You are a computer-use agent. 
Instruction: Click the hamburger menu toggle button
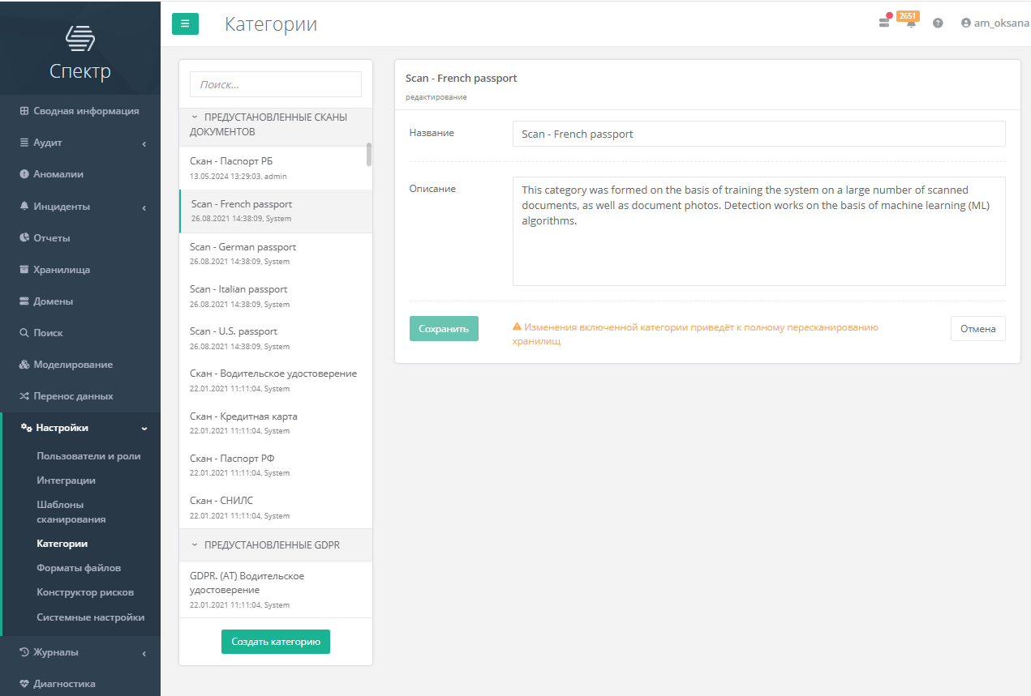(x=185, y=24)
